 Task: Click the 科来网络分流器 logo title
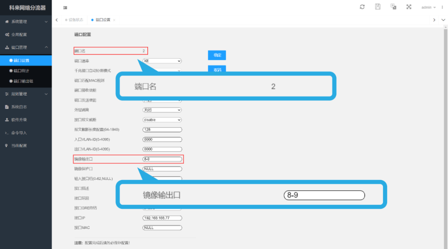tap(27, 8)
